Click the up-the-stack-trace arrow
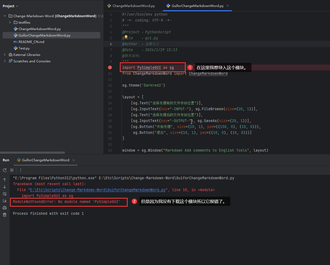The width and height of the screenshot is (330, 265). pyautogui.click(x=5, y=180)
